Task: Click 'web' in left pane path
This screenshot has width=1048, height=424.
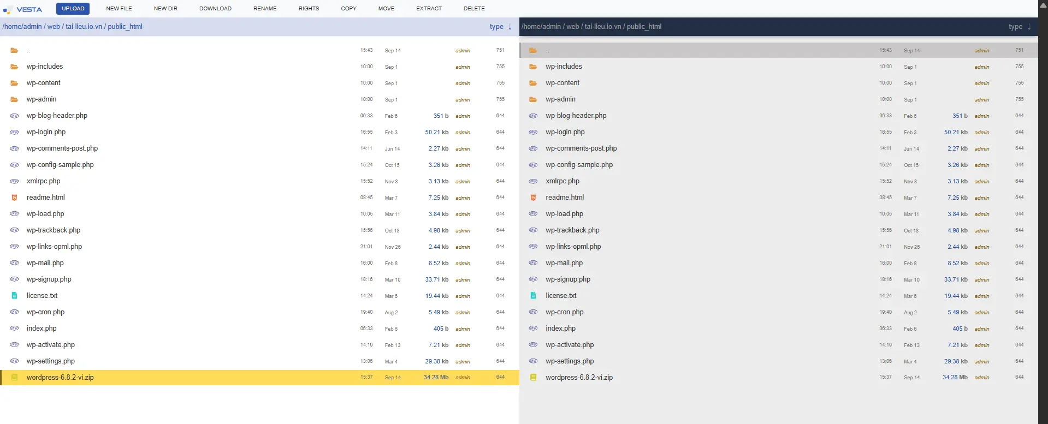Action: pos(54,27)
